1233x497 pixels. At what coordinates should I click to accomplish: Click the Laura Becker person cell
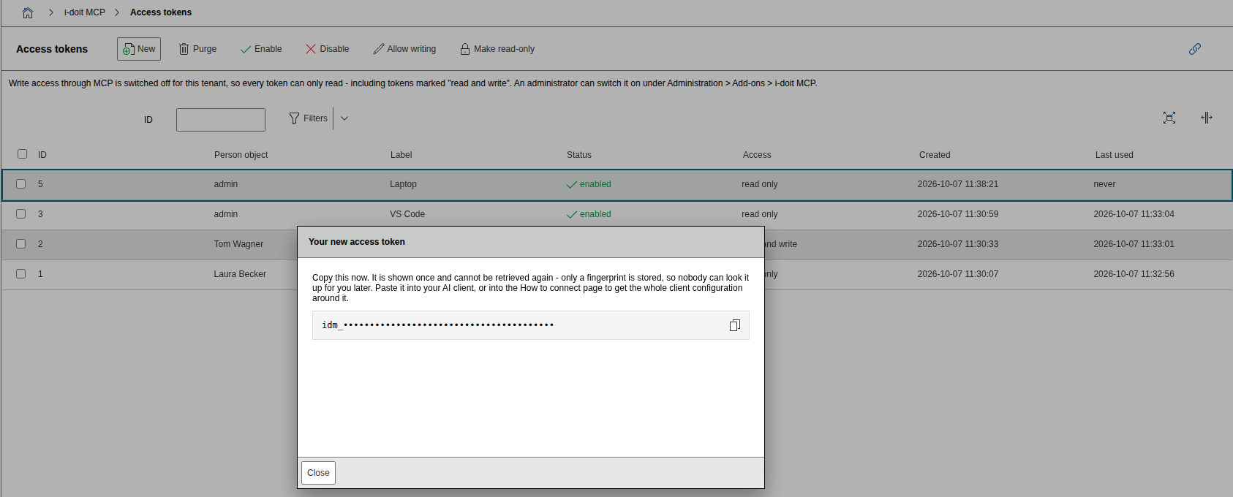[x=240, y=274]
